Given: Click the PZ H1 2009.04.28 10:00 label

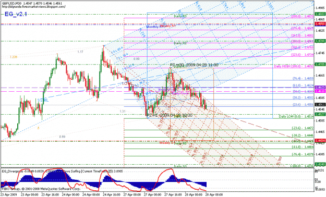Looking at the screenshot, I should tap(170, 115).
